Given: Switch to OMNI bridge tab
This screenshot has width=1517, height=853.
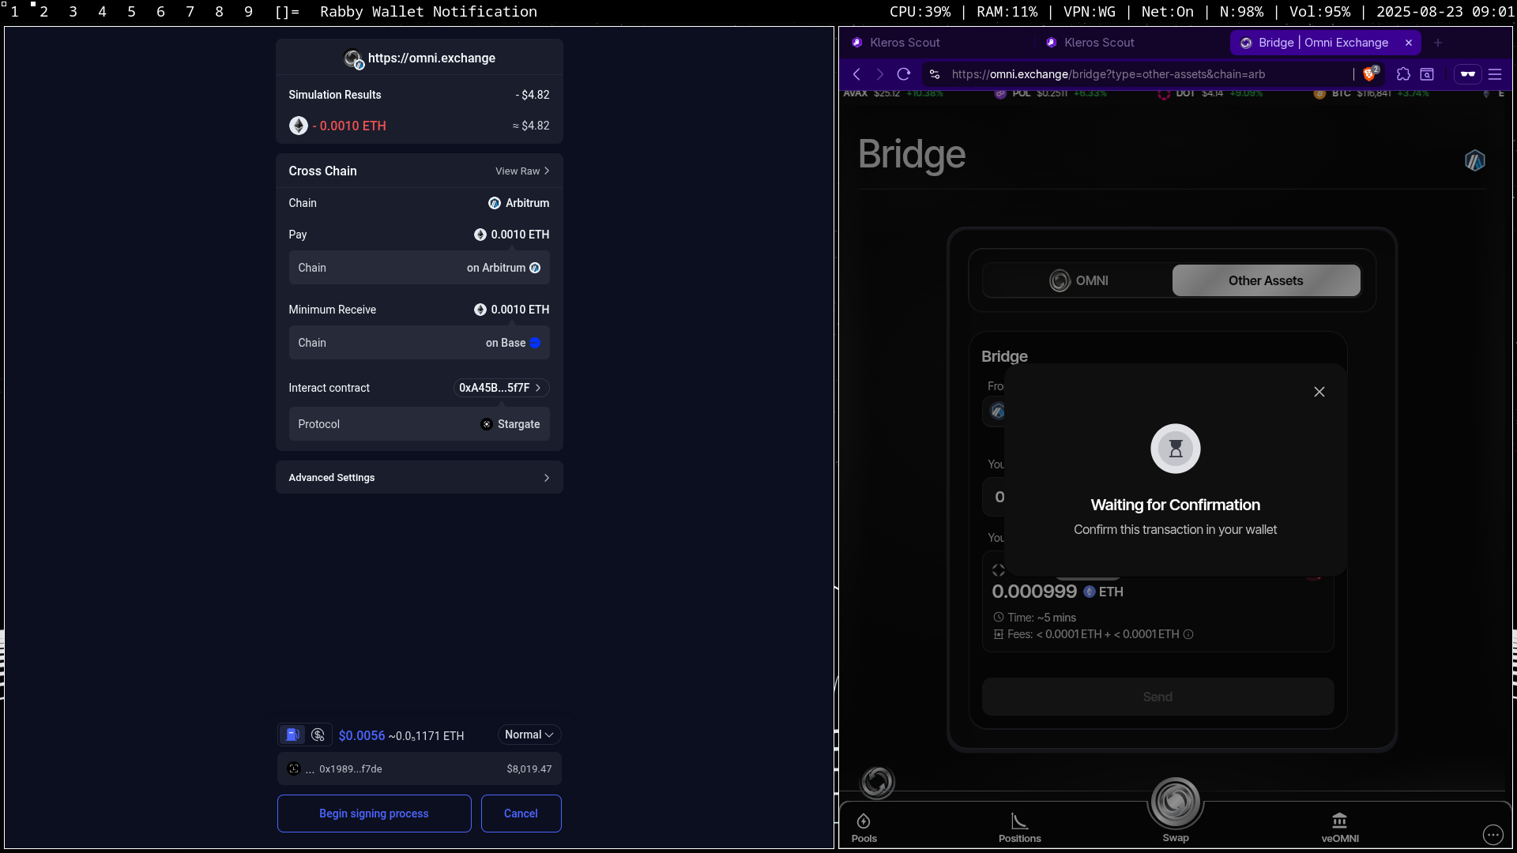Looking at the screenshot, I should 1078,280.
